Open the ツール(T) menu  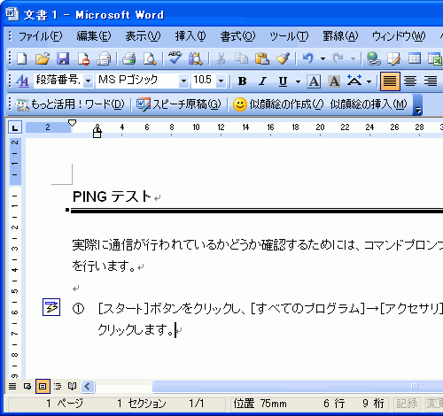pos(289,36)
